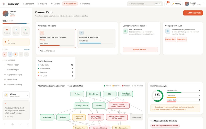Click the blue job description icon
This screenshot has width=206, height=129.
pos(168,31)
